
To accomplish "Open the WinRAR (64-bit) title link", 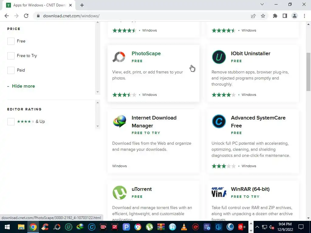I will (x=250, y=189).
